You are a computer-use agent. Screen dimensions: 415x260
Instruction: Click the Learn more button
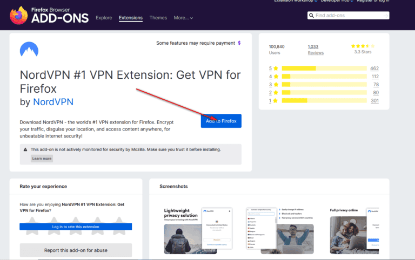tap(42, 159)
